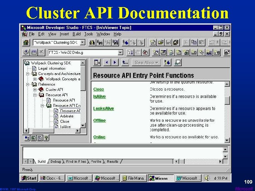Open the Insert menu

click(64, 34)
